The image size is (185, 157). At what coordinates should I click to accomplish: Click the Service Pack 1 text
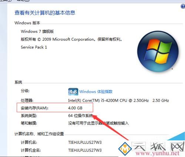click(34, 47)
